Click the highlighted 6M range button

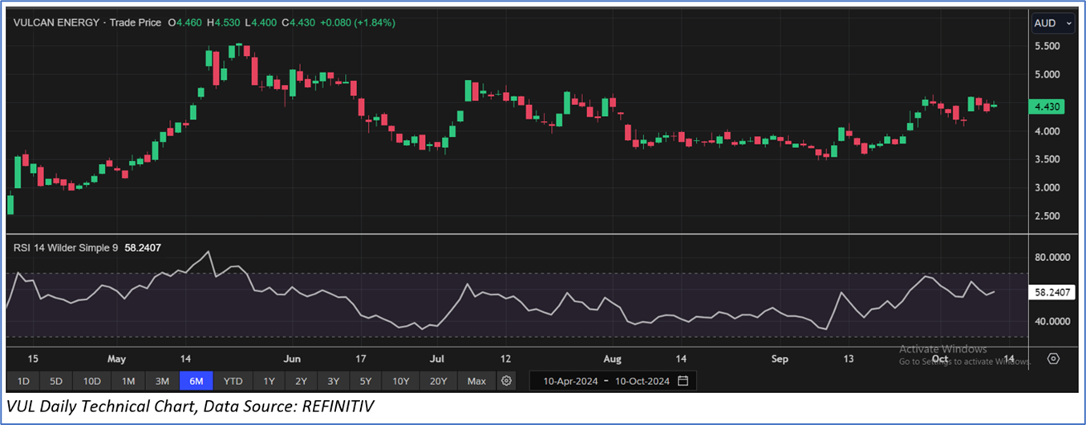coord(197,381)
